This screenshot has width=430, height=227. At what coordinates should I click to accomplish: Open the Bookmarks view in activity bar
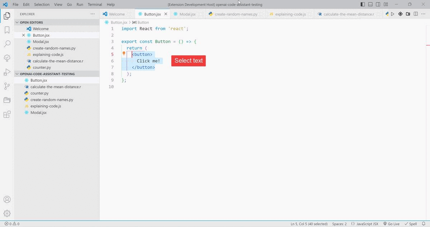tap(7, 30)
